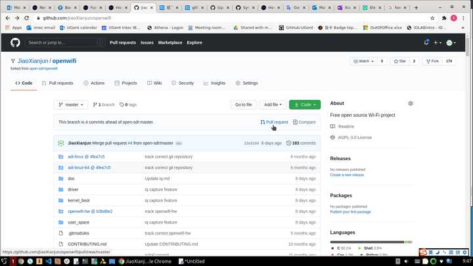Image resolution: width=473 pixels, height=266 pixels.
Task: Open Pull requests in top navigation
Action: [x=123, y=43]
